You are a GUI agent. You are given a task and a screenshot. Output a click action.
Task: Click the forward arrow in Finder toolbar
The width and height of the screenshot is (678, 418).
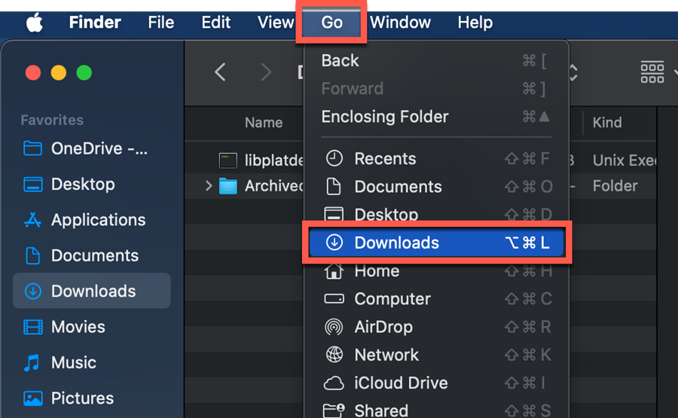266,72
